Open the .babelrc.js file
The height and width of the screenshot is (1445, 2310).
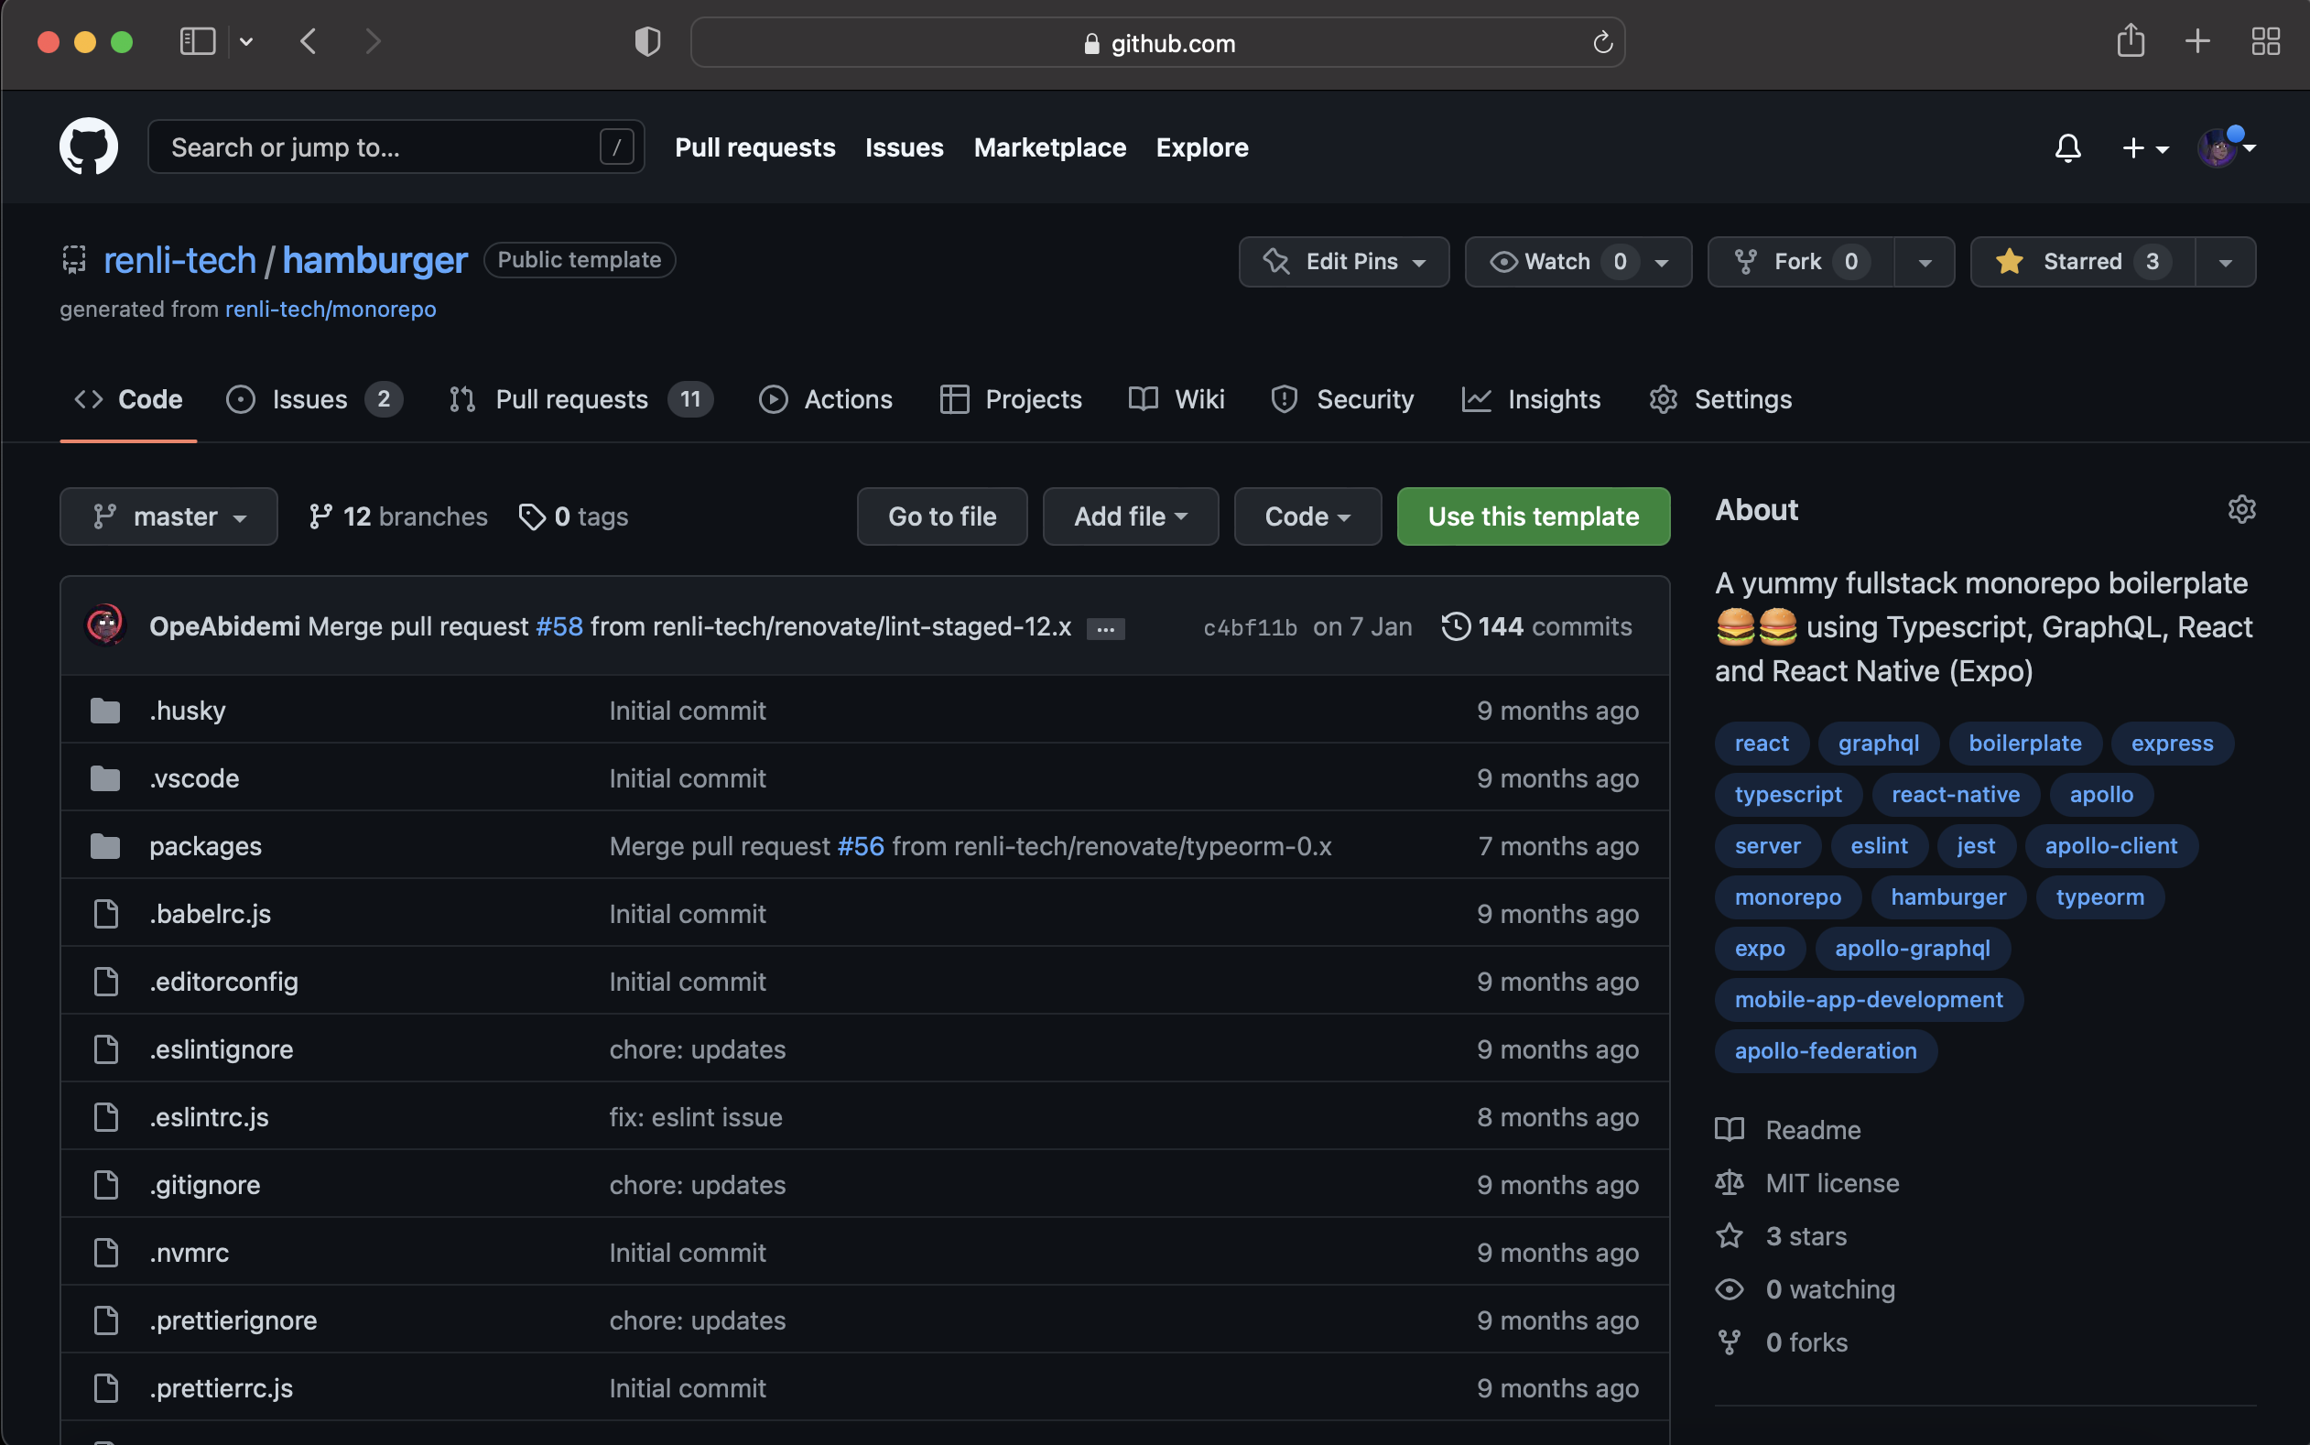211,914
